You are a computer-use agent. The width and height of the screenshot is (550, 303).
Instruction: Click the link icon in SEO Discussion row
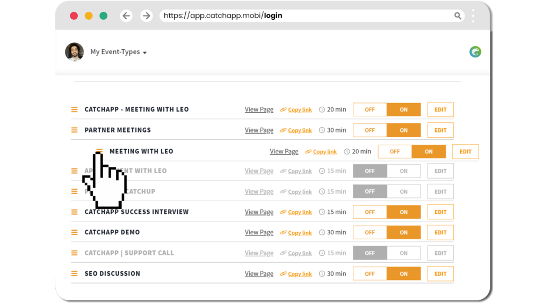point(283,274)
